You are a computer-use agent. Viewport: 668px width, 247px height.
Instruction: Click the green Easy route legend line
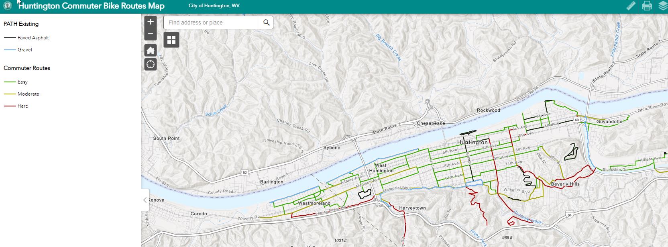pyautogui.click(x=10, y=82)
